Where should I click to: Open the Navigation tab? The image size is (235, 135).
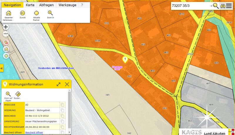click(12, 5)
